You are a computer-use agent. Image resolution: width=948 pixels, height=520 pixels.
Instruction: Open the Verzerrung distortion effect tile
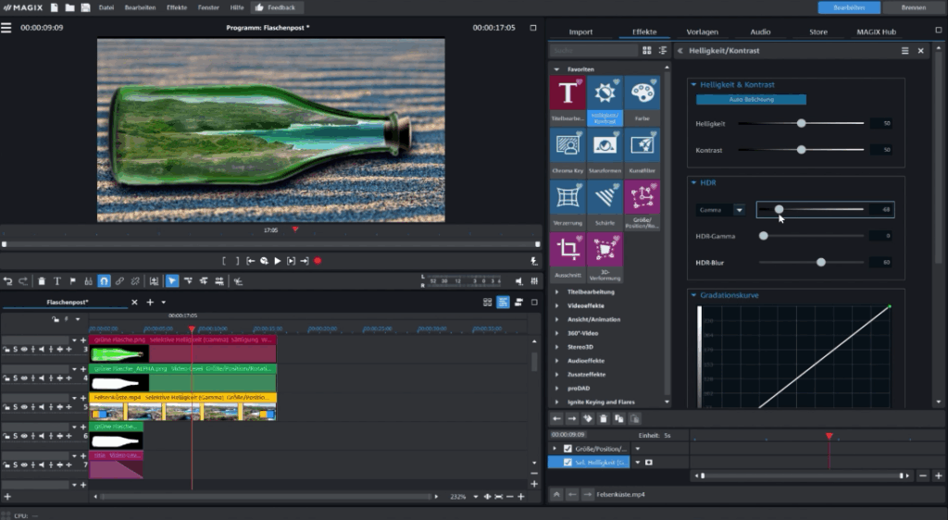[x=567, y=198]
